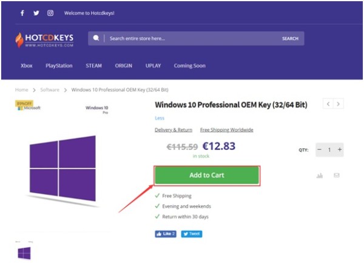Open the Delivery & Return link

click(174, 130)
